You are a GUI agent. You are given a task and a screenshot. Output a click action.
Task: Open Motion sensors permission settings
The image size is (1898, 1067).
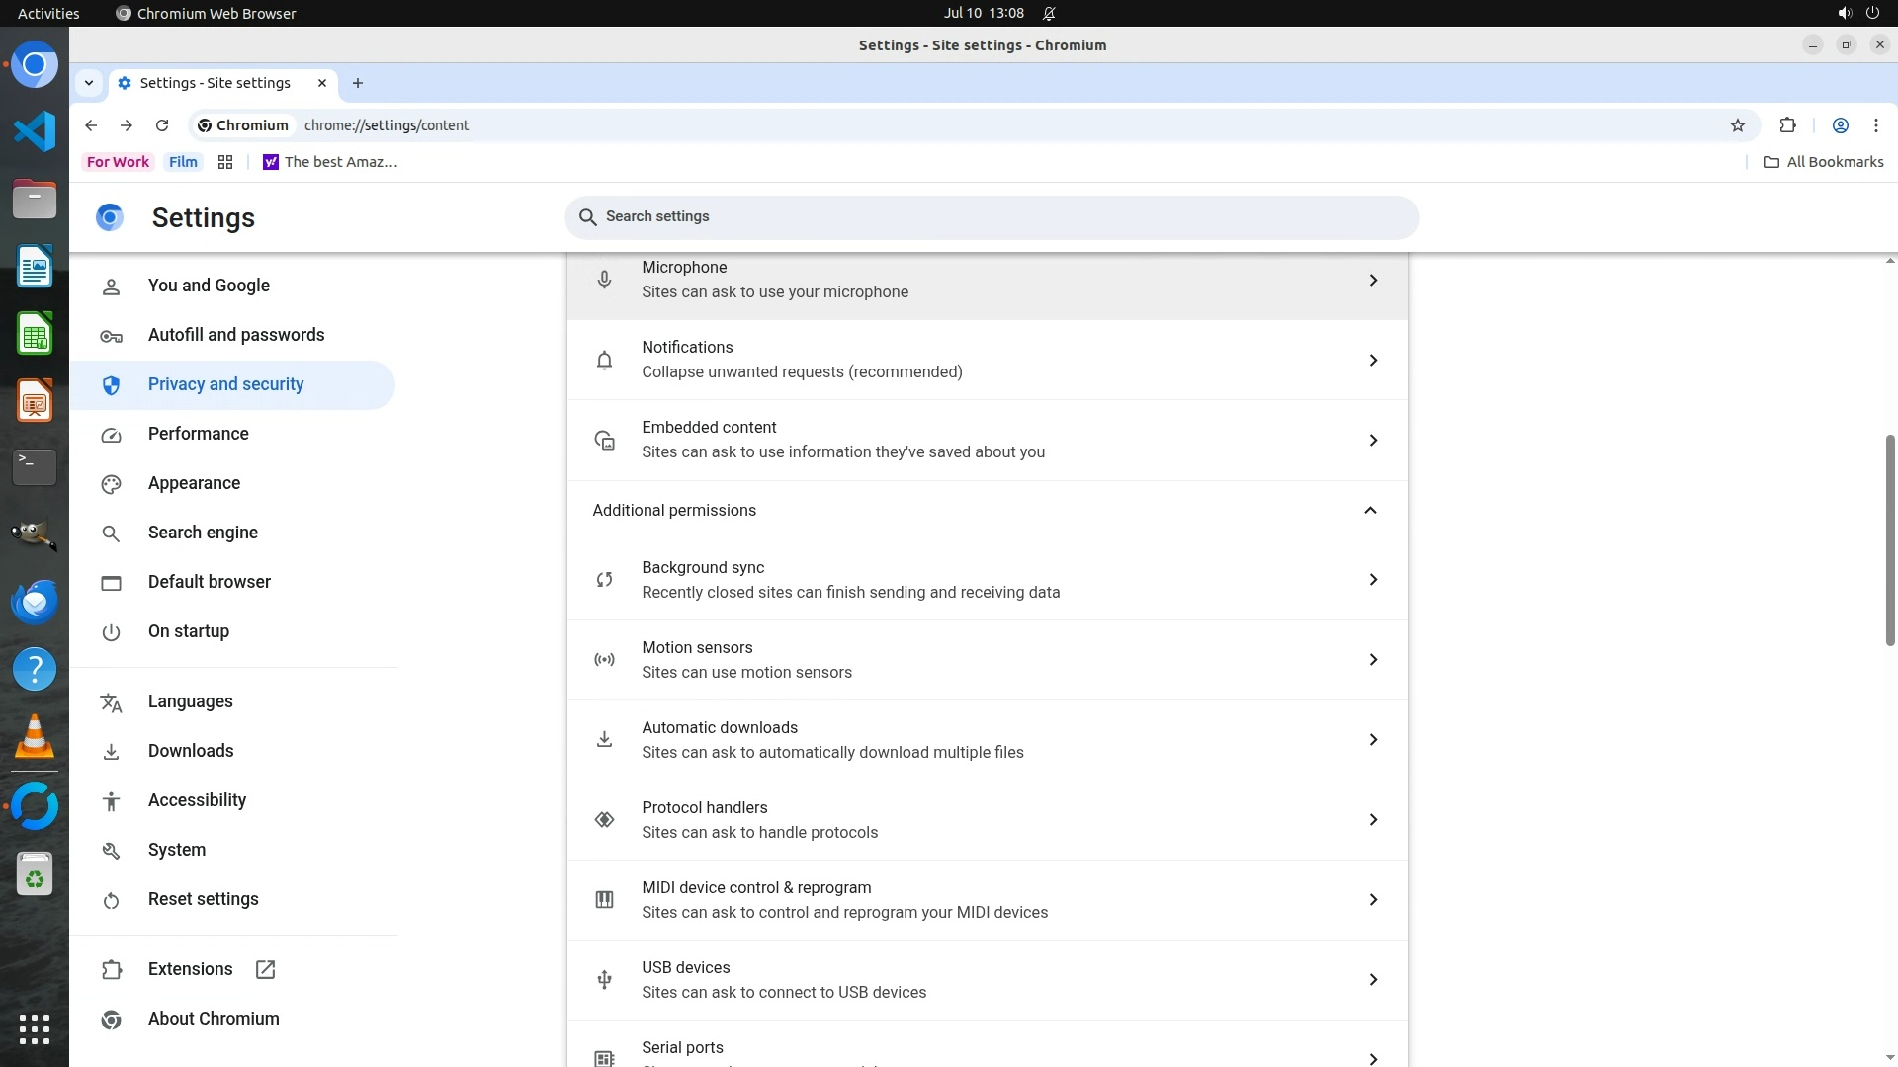(987, 660)
